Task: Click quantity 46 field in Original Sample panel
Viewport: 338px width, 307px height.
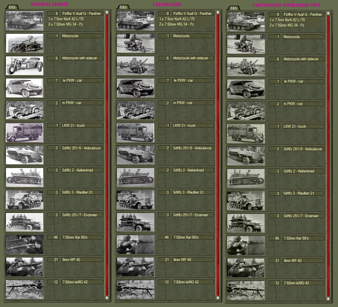Action: 53,237
